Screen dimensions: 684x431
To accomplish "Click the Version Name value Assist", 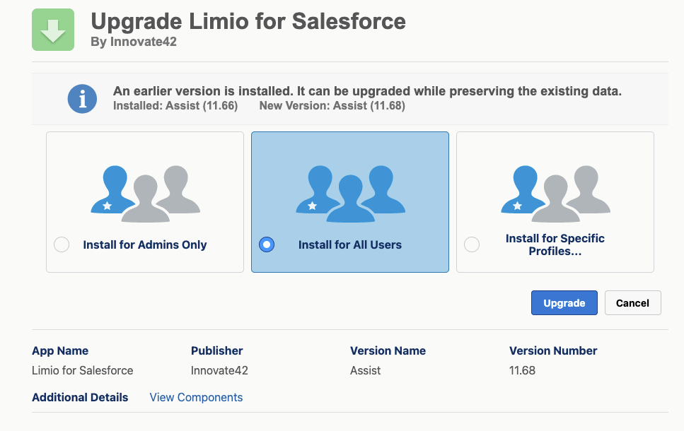I will click(365, 370).
